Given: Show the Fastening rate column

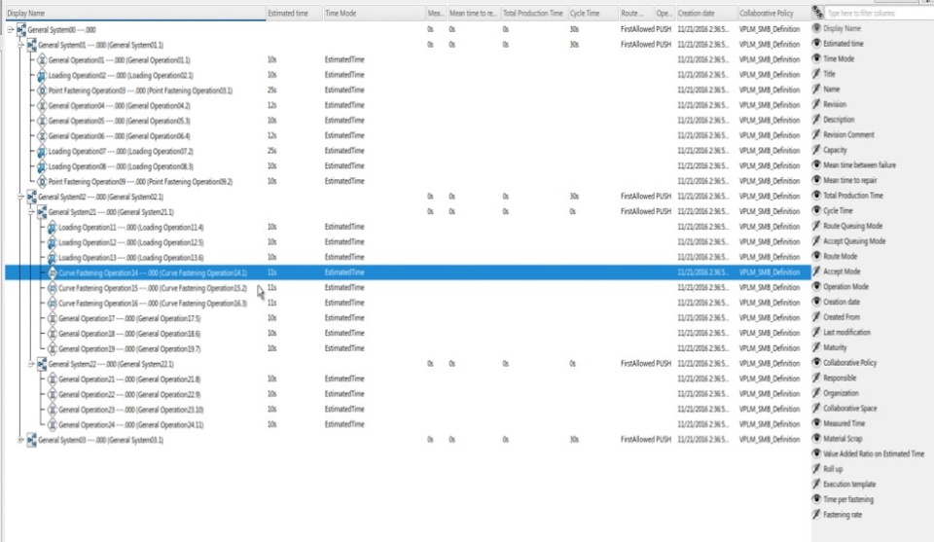Looking at the screenshot, I should pyautogui.click(x=816, y=515).
